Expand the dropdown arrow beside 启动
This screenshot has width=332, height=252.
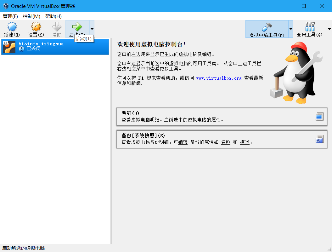click(x=92, y=29)
